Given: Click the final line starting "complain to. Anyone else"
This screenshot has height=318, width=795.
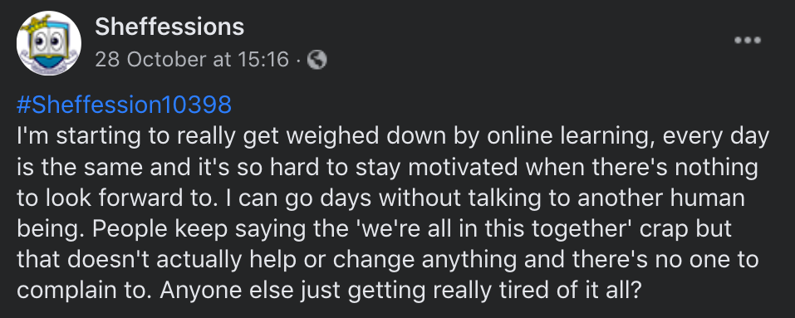Looking at the screenshot, I should [x=330, y=291].
